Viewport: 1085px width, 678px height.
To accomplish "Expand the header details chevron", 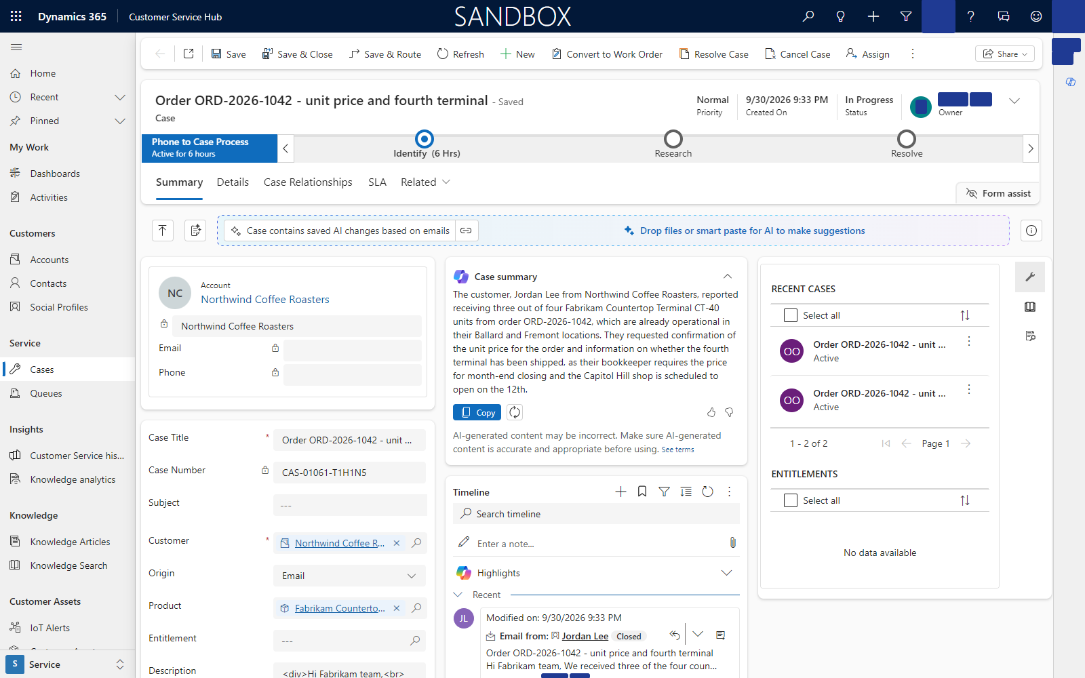I will pyautogui.click(x=1014, y=101).
